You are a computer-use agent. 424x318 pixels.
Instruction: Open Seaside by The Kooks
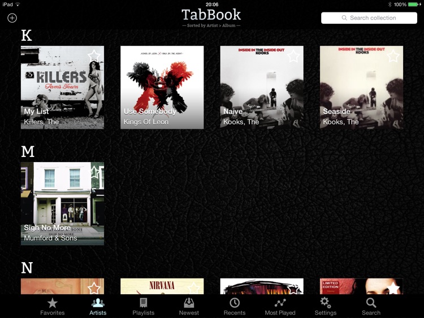tap(362, 88)
